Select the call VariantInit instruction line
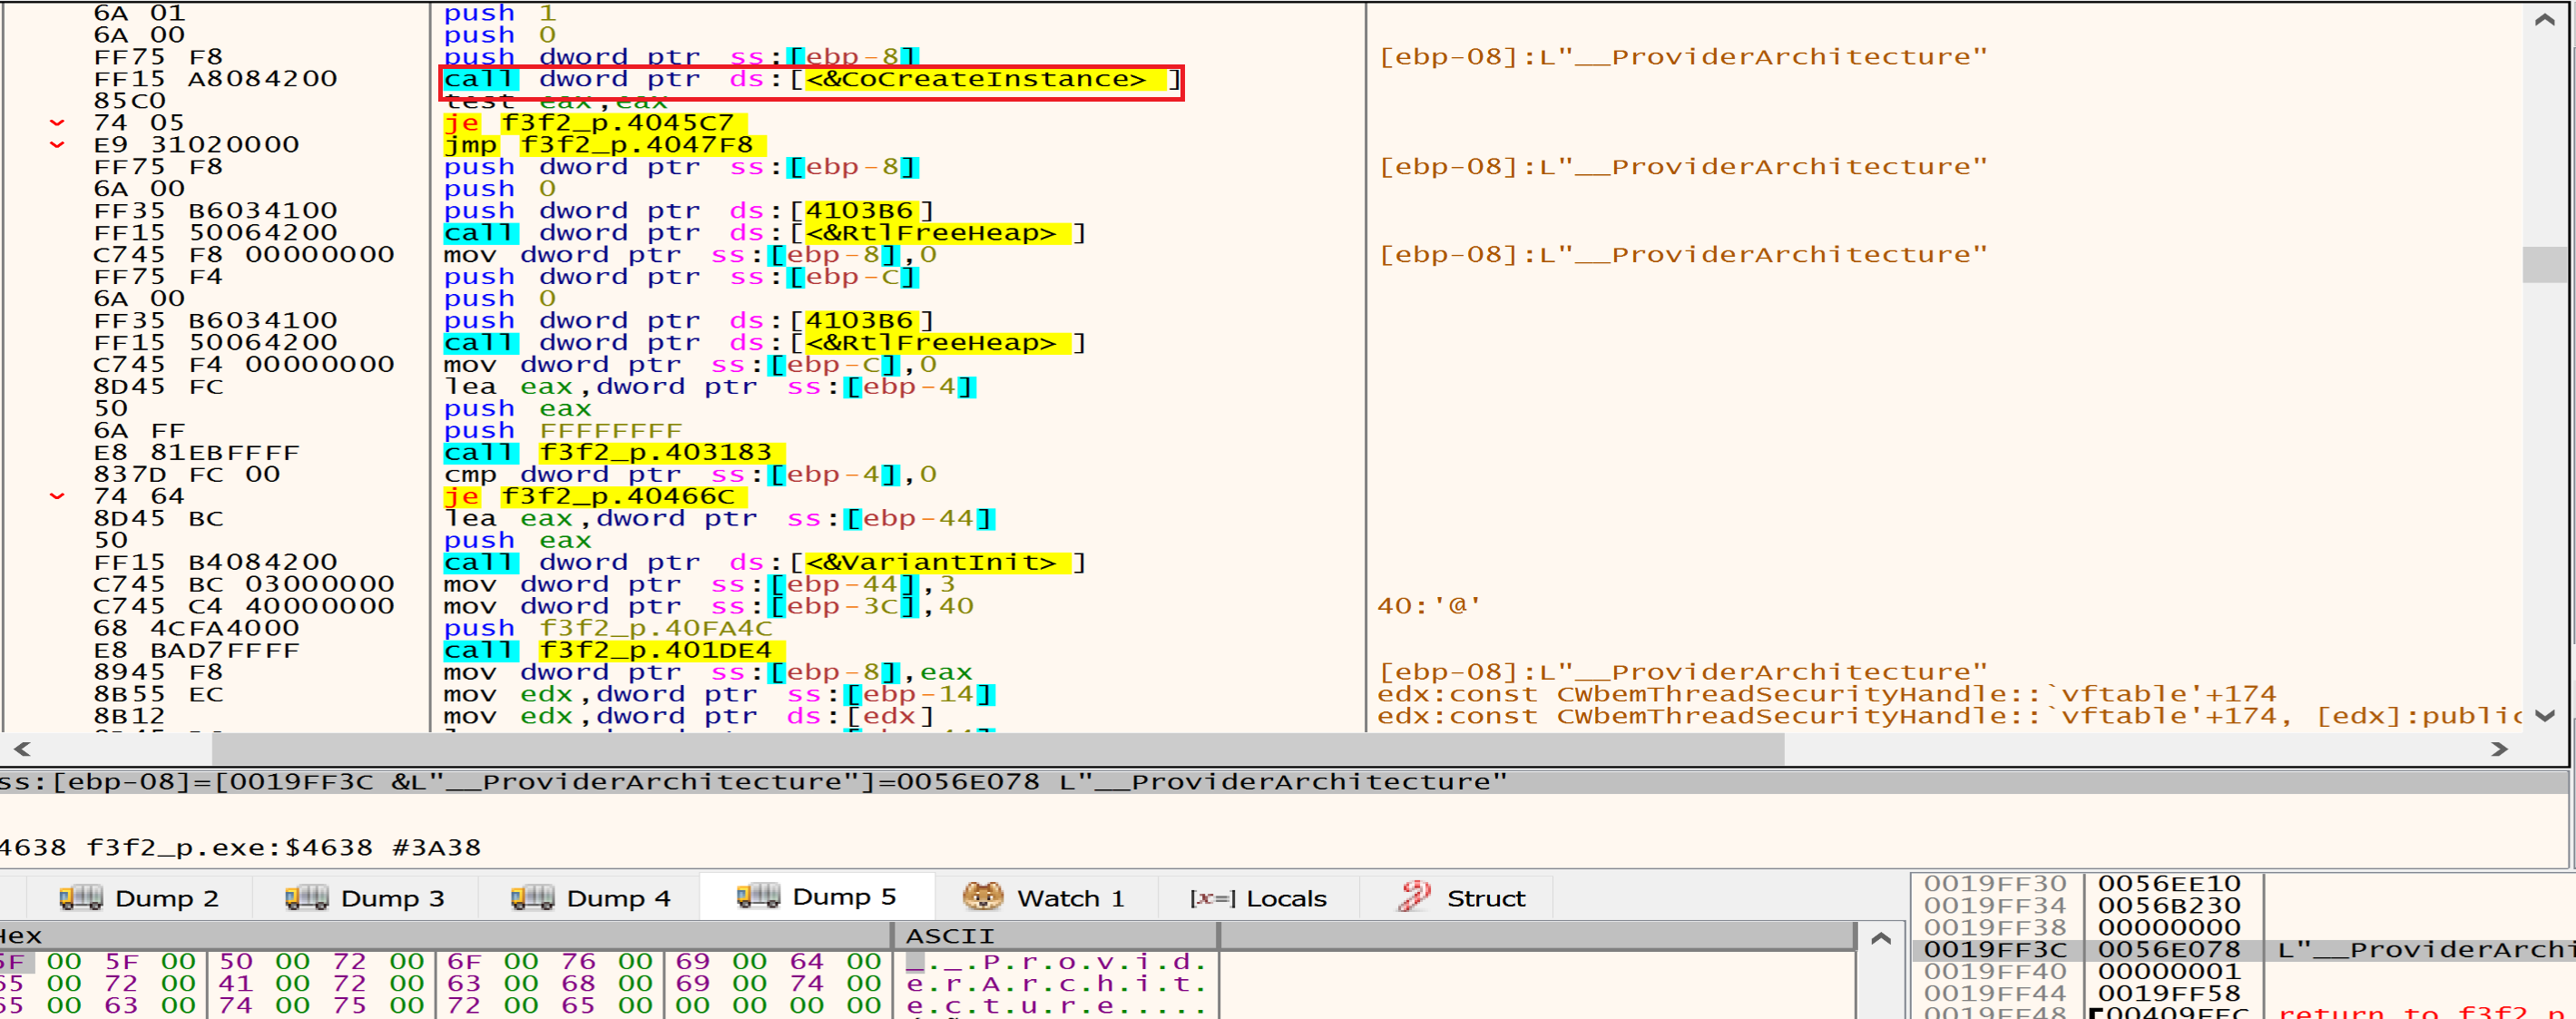The height and width of the screenshot is (1019, 2576). [764, 562]
